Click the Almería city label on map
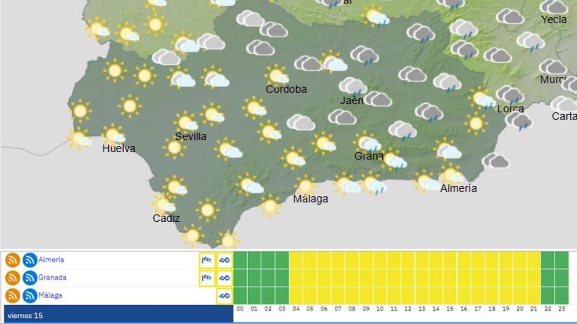This screenshot has width=577, height=324. tap(459, 188)
